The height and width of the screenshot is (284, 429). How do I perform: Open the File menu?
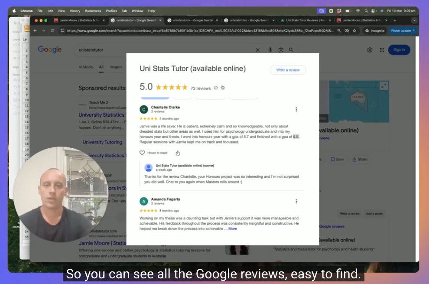click(x=40, y=11)
